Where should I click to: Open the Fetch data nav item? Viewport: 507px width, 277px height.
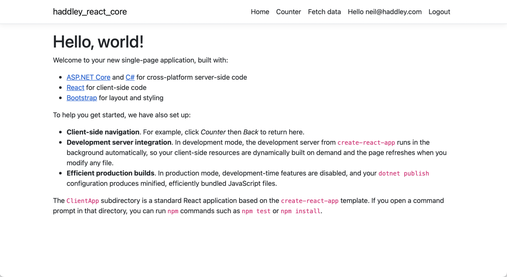pyautogui.click(x=324, y=12)
